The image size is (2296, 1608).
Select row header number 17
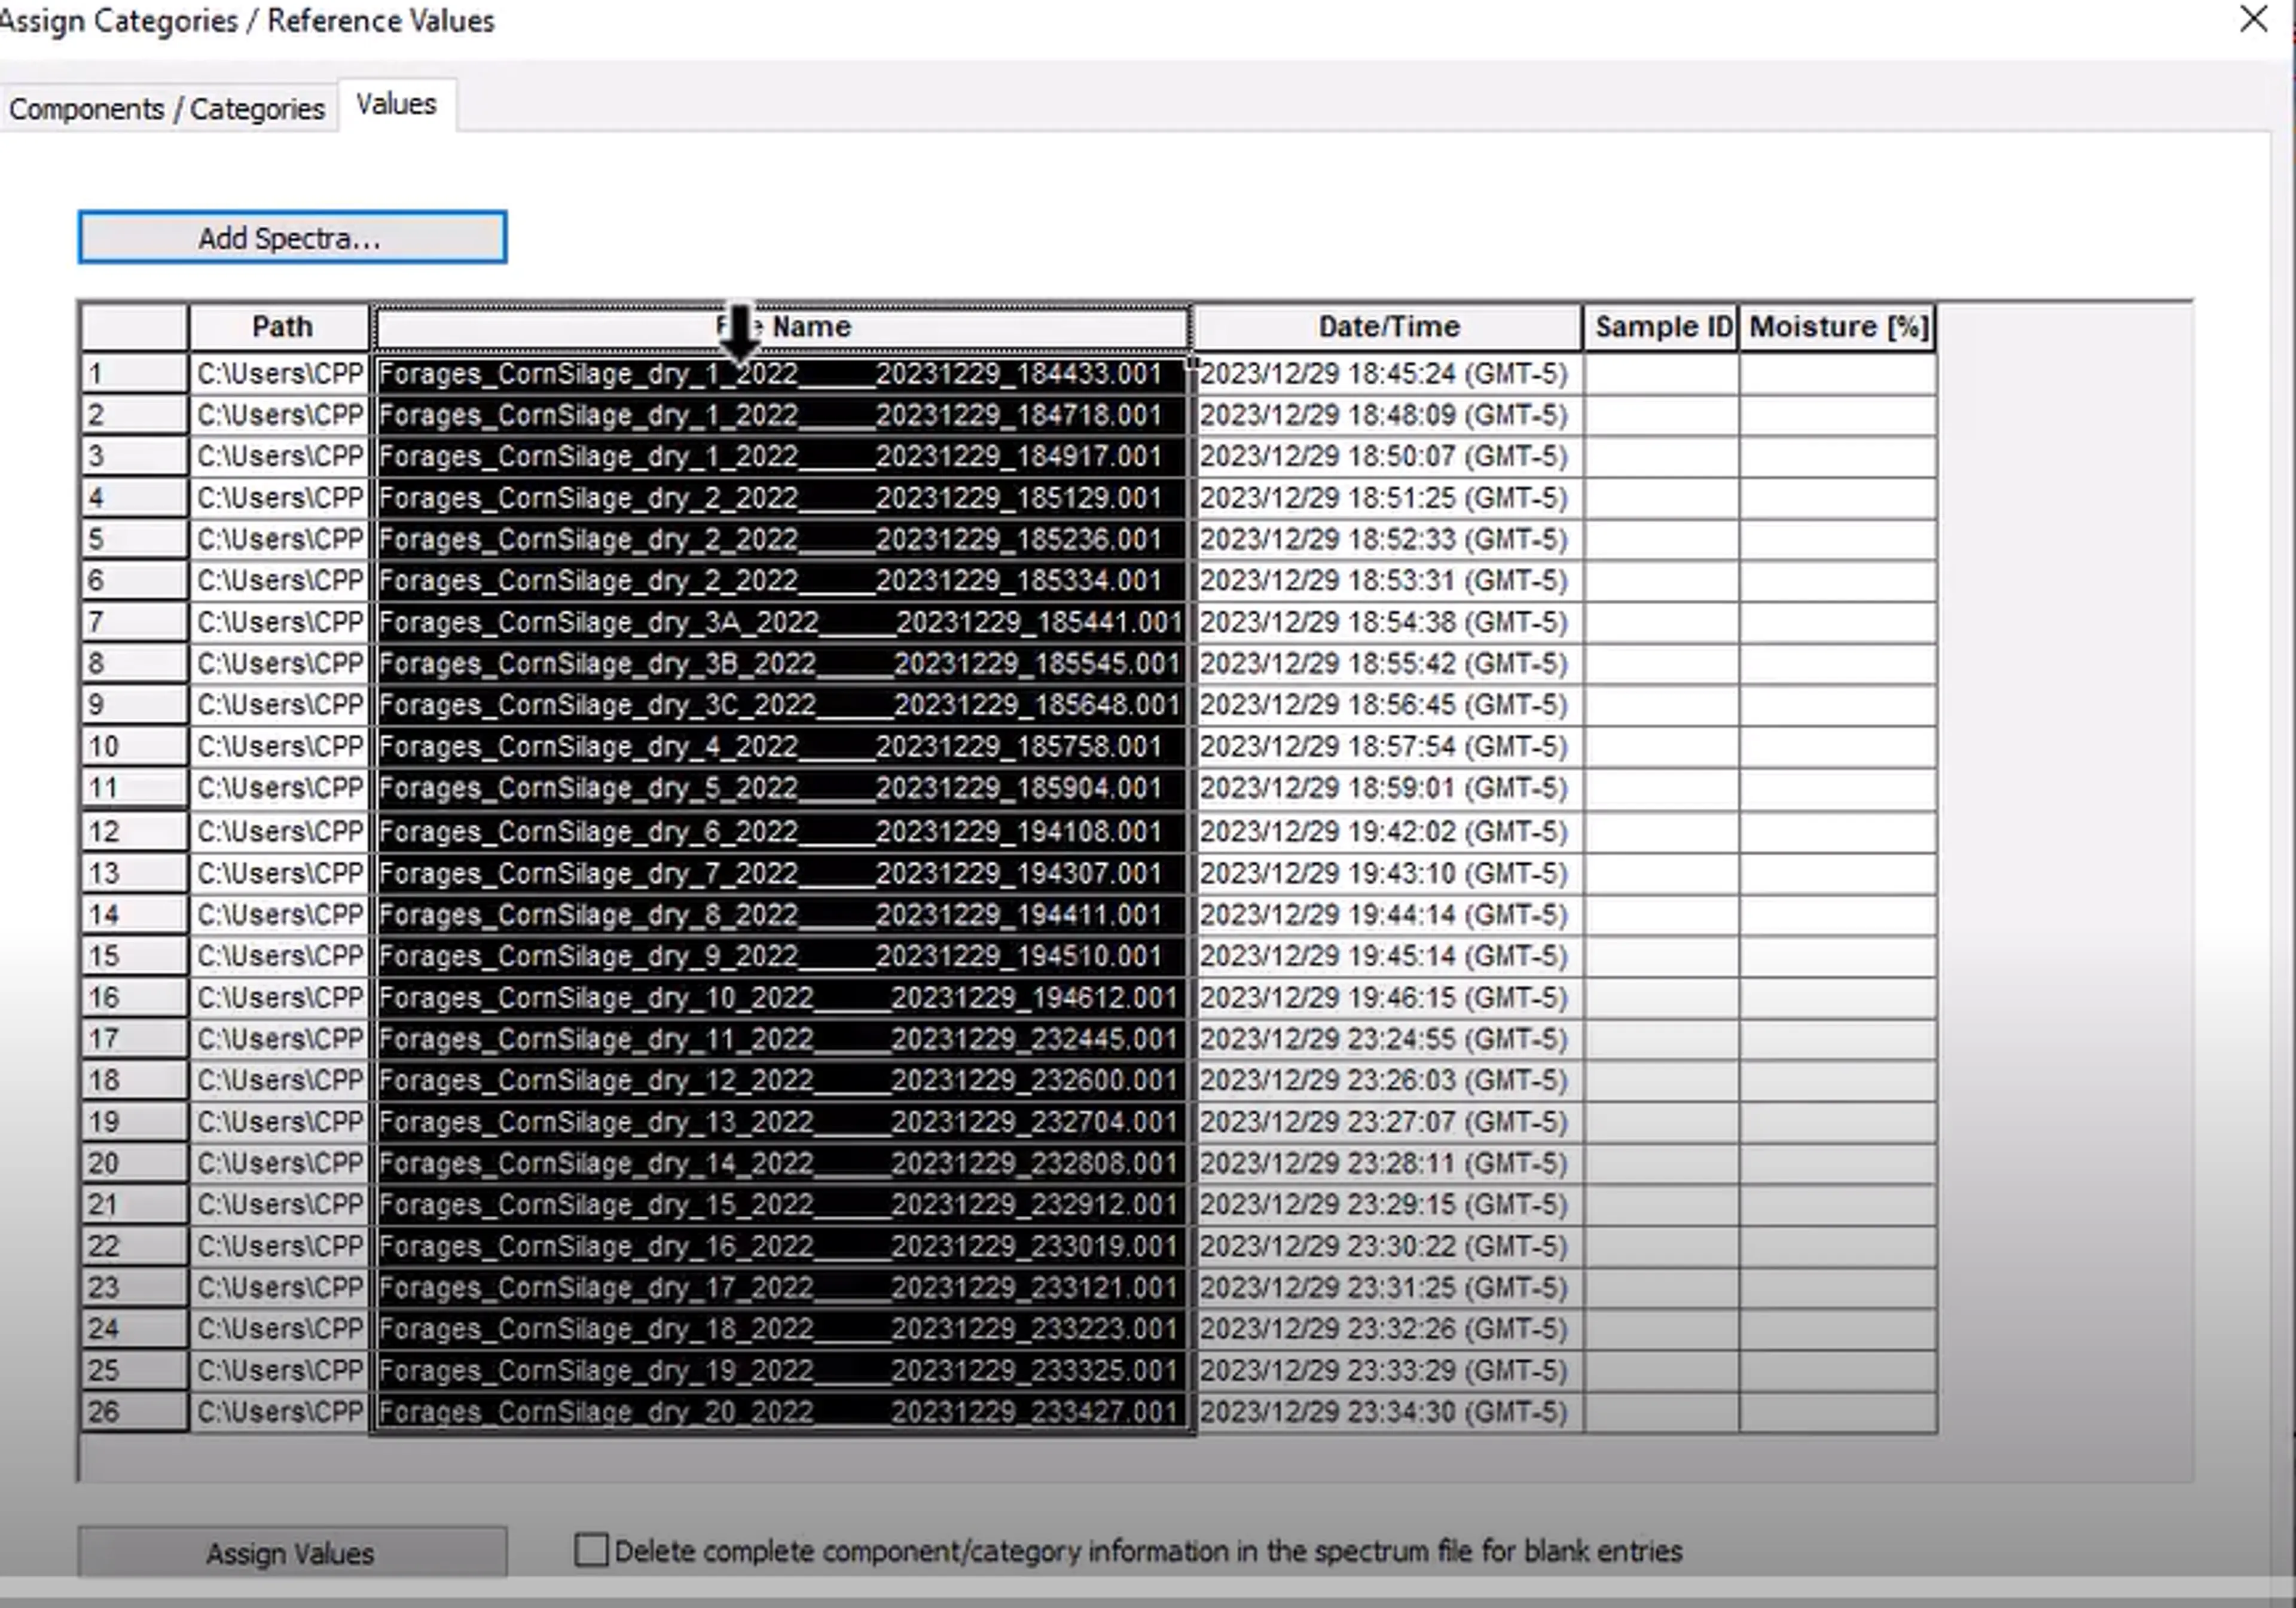point(134,1039)
